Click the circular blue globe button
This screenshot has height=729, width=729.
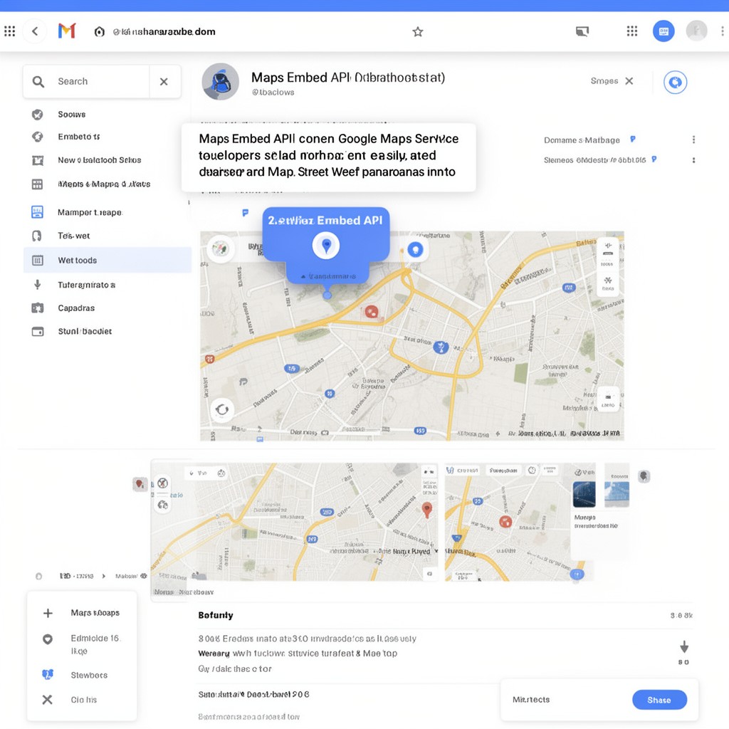tap(675, 83)
